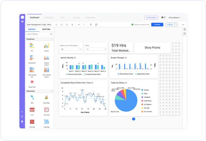Collapse the Relationship widget section
Screen dimensions: 206x141
pyautogui.click(x=52, y=91)
